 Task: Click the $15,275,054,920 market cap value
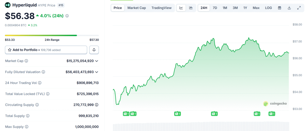[x=80, y=61]
